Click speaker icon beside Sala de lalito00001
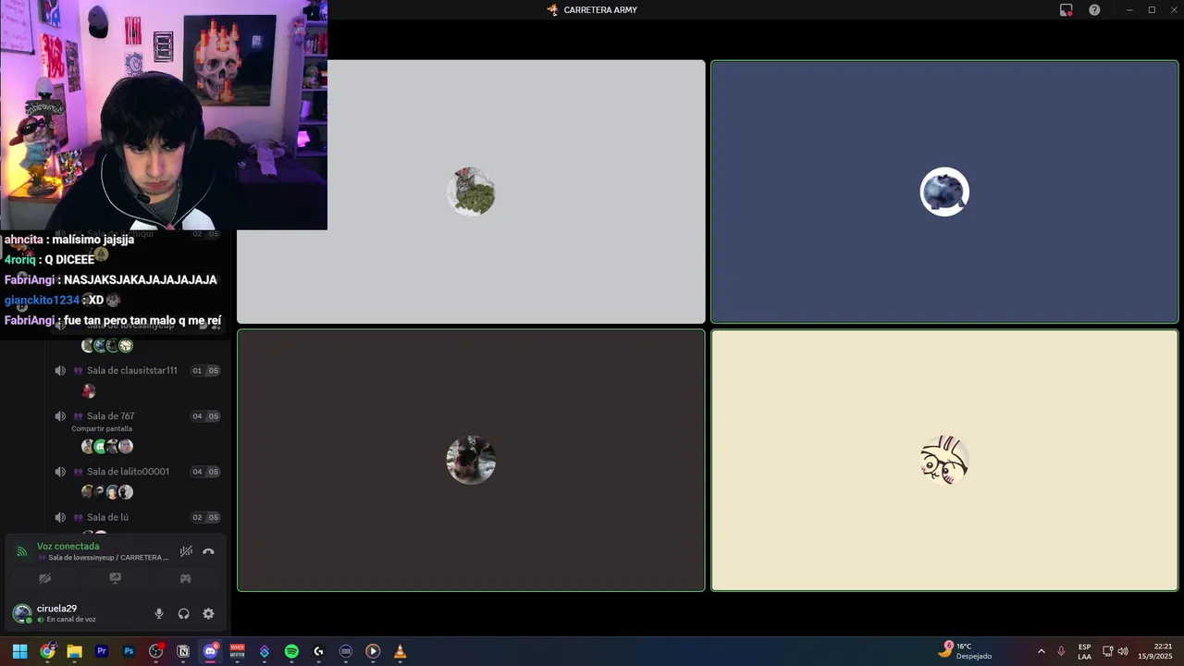This screenshot has height=666, width=1184. coord(60,472)
